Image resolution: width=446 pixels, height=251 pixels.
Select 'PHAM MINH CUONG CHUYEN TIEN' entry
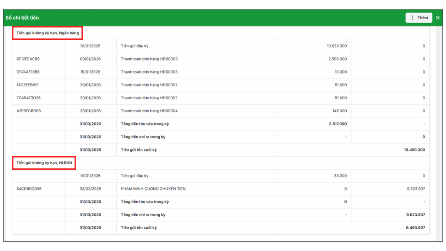153,189
